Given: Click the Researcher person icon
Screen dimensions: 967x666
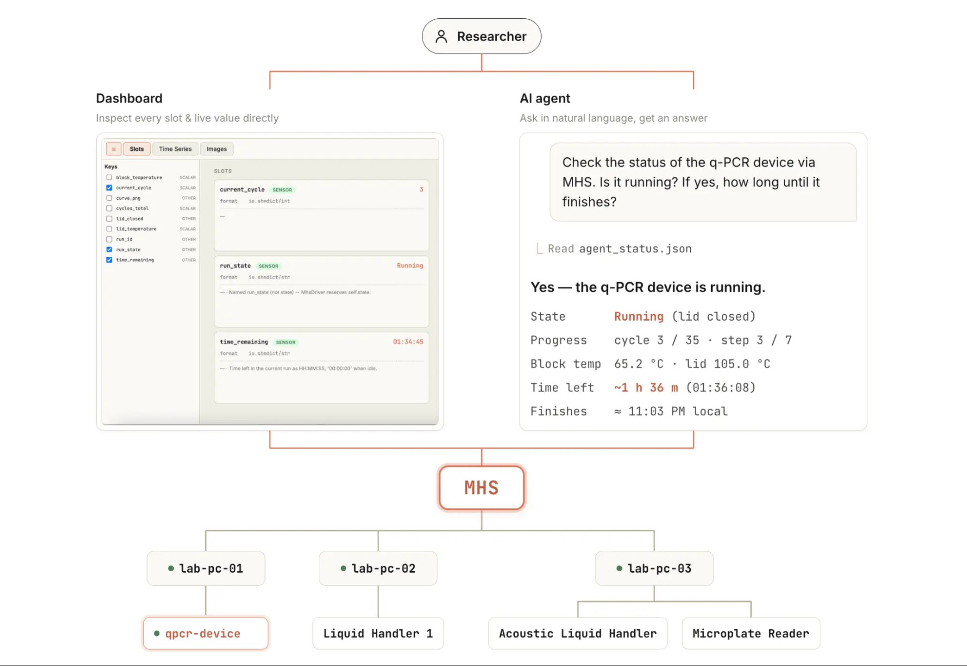Looking at the screenshot, I should click(x=441, y=36).
